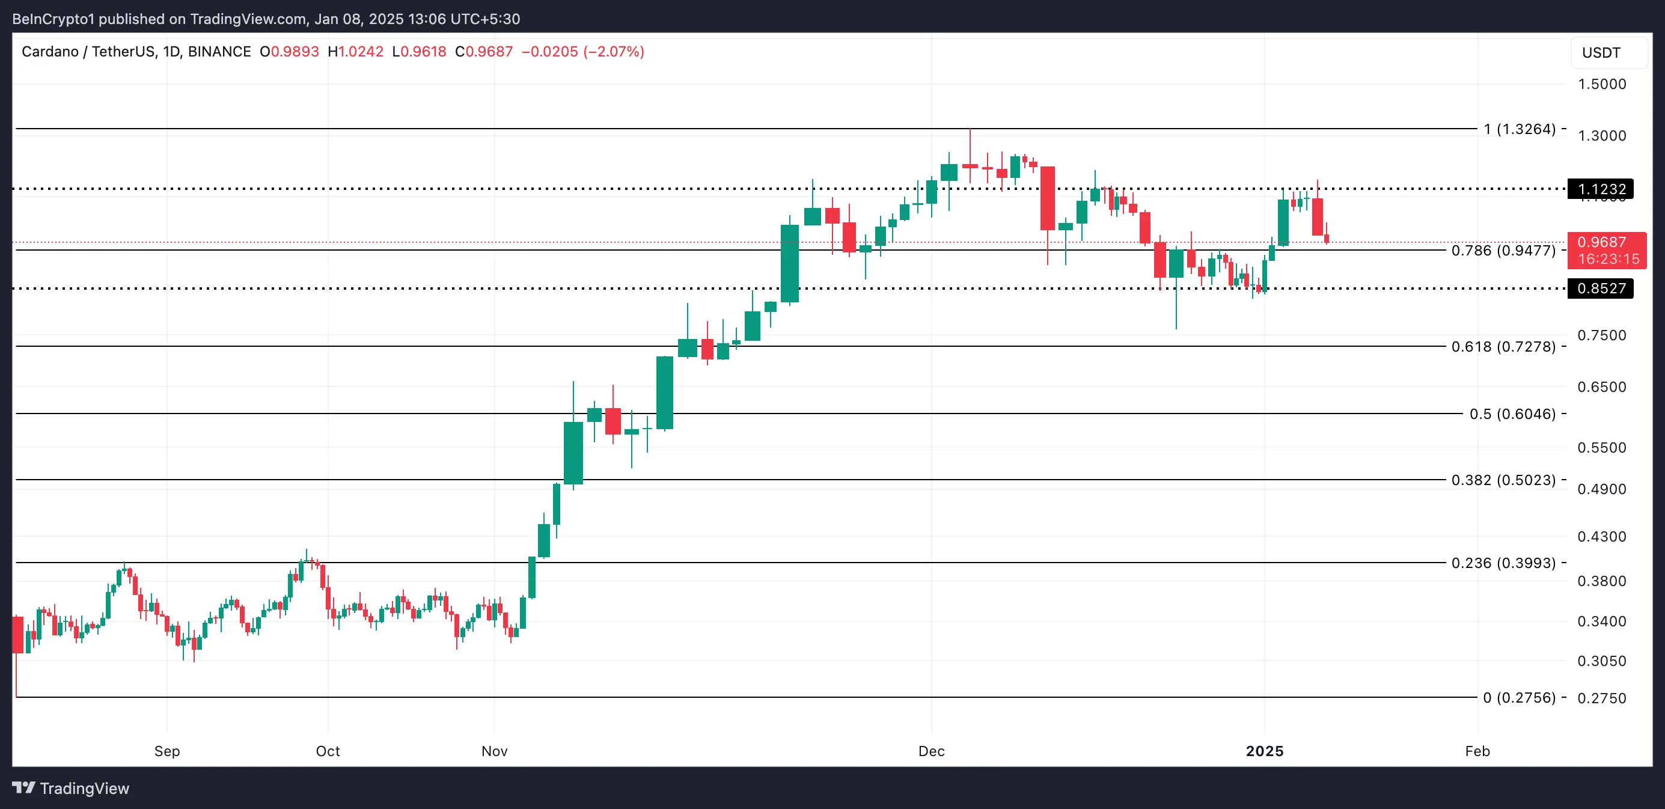Select the 0 (0.2756) Fibonacci base label
Image resolution: width=1665 pixels, height=809 pixels.
(x=1519, y=698)
